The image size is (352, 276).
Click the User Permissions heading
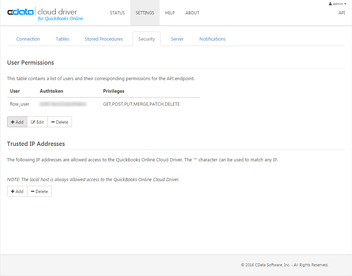31,63
